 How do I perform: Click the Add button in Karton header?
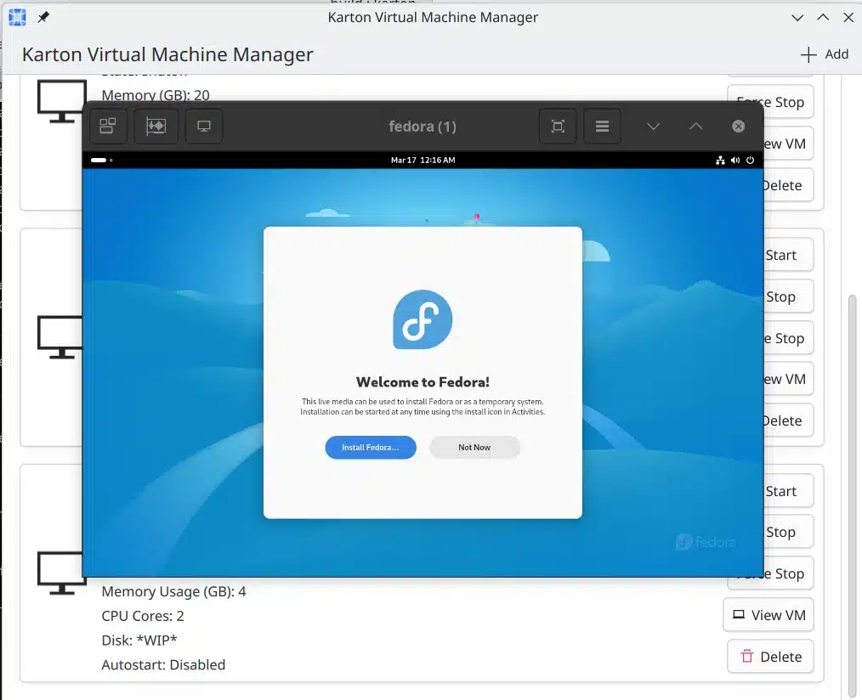pos(824,54)
